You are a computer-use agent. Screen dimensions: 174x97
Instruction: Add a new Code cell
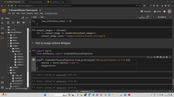pos(34,17)
